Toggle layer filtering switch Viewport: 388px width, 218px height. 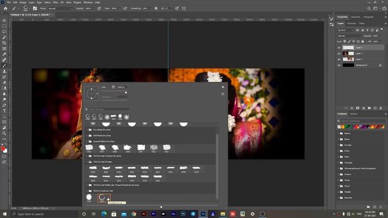coord(382,30)
